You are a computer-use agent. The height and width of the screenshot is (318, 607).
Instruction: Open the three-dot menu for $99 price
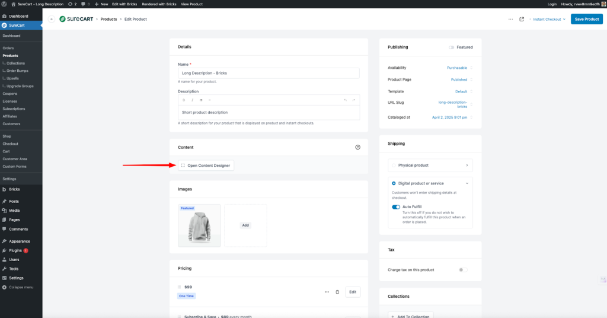coord(327,292)
